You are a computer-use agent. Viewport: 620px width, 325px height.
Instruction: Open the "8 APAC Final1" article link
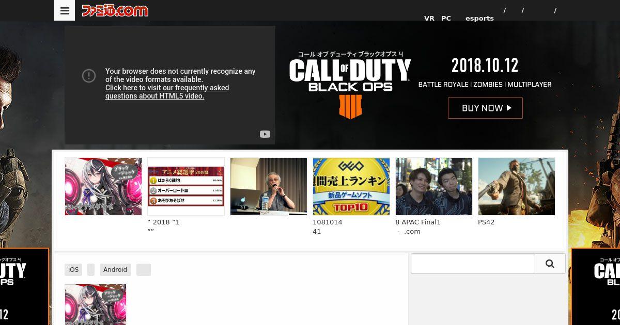[x=418, y=227]
